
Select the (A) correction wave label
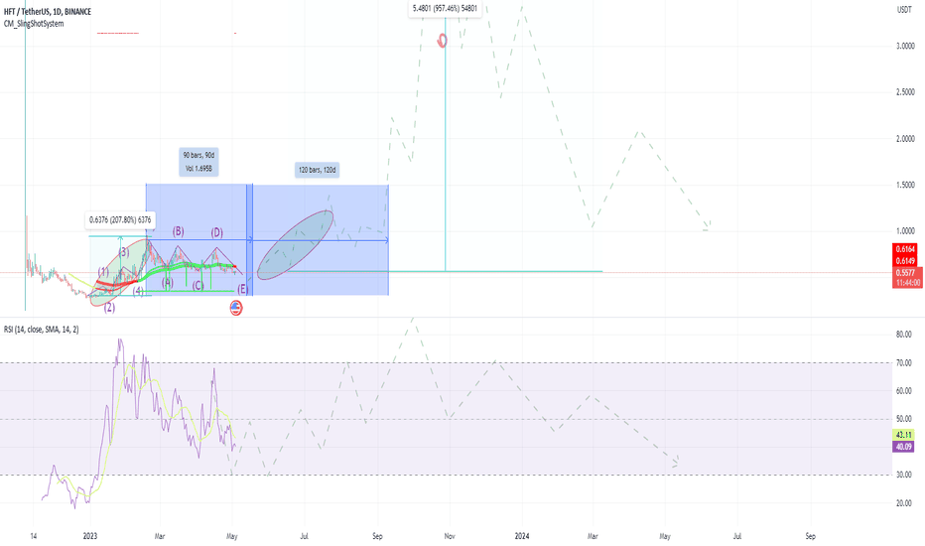click(x=168, y=283)
